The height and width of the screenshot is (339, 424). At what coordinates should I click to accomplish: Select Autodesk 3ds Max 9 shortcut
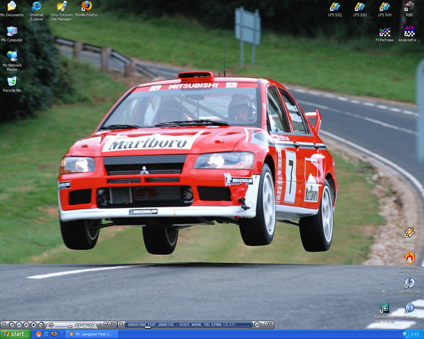385,313
